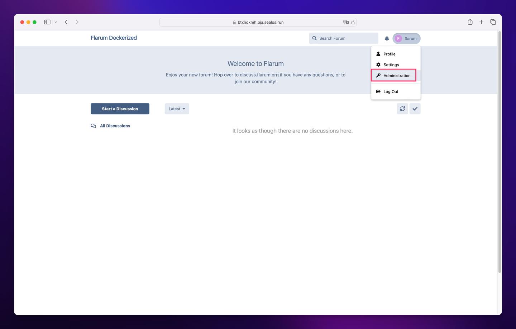Toggle the Safari sidebar
The image size is (516, 329).
tap(47, 22)
